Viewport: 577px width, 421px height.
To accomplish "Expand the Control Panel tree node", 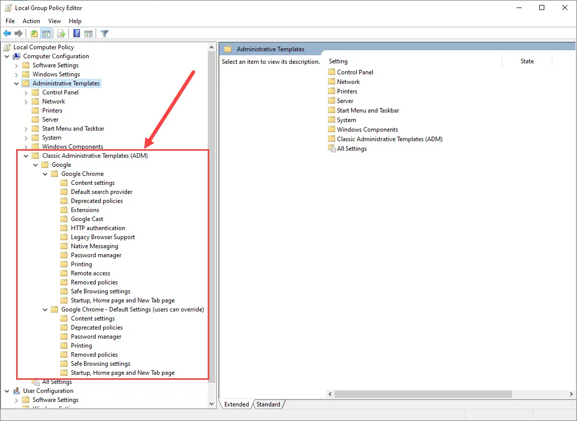I will [x=26, y=92].
